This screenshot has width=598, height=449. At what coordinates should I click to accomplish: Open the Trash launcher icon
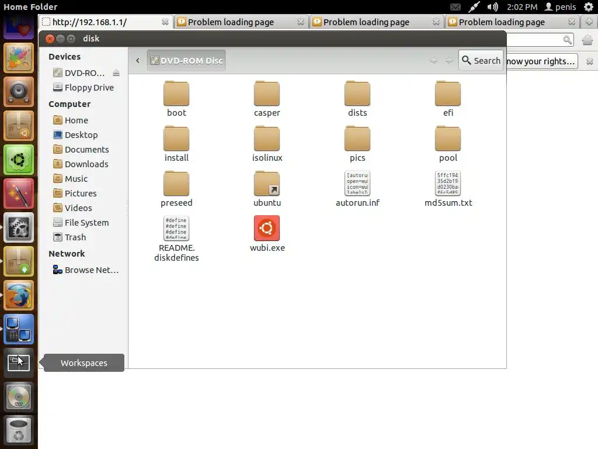18,431
